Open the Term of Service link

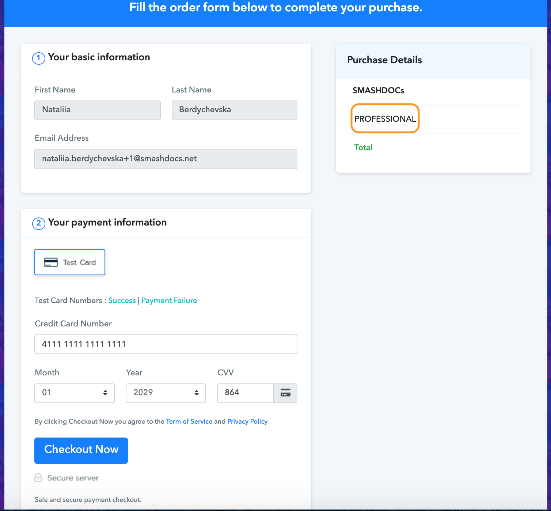pyautogui.click(x=189, y=421)
